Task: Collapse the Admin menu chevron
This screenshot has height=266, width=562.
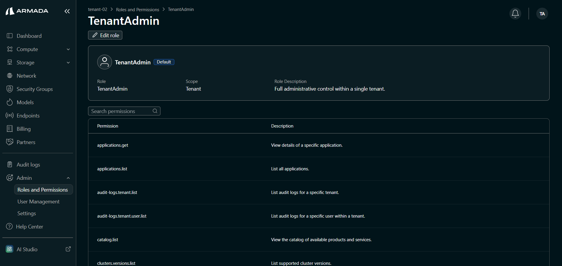Action: tap(68, 178)
